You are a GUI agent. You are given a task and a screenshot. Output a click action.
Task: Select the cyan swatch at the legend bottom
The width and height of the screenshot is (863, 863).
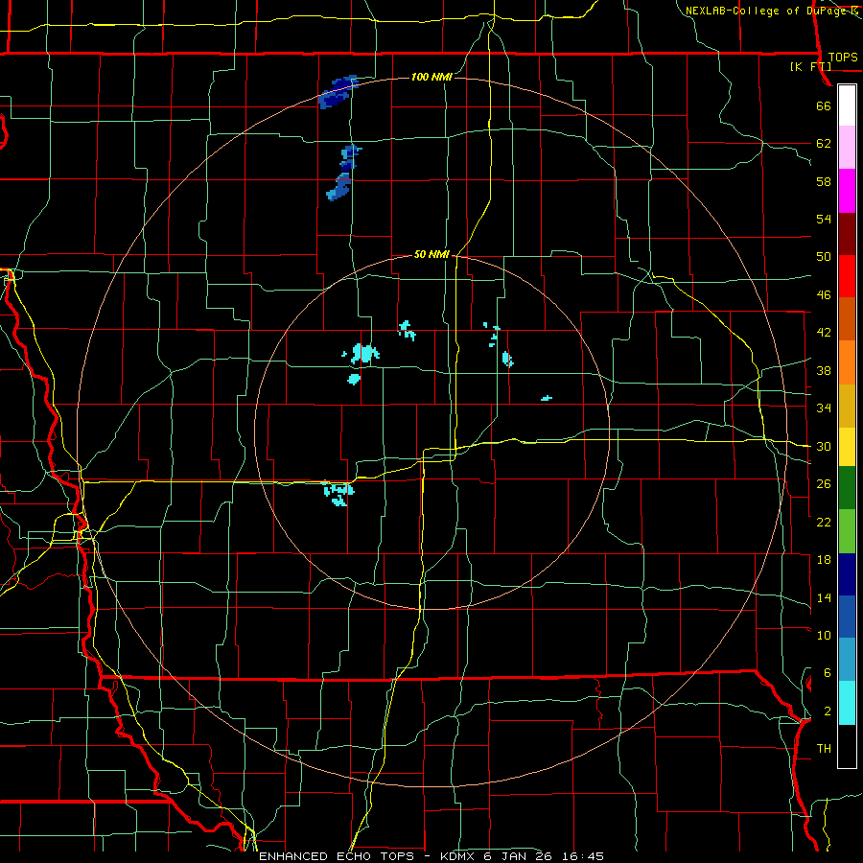point(847,703)
